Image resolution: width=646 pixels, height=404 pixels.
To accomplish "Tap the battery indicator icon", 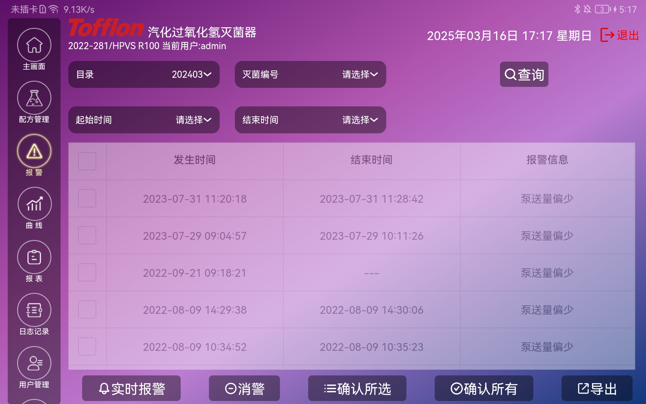I will (x=603, y=9).
